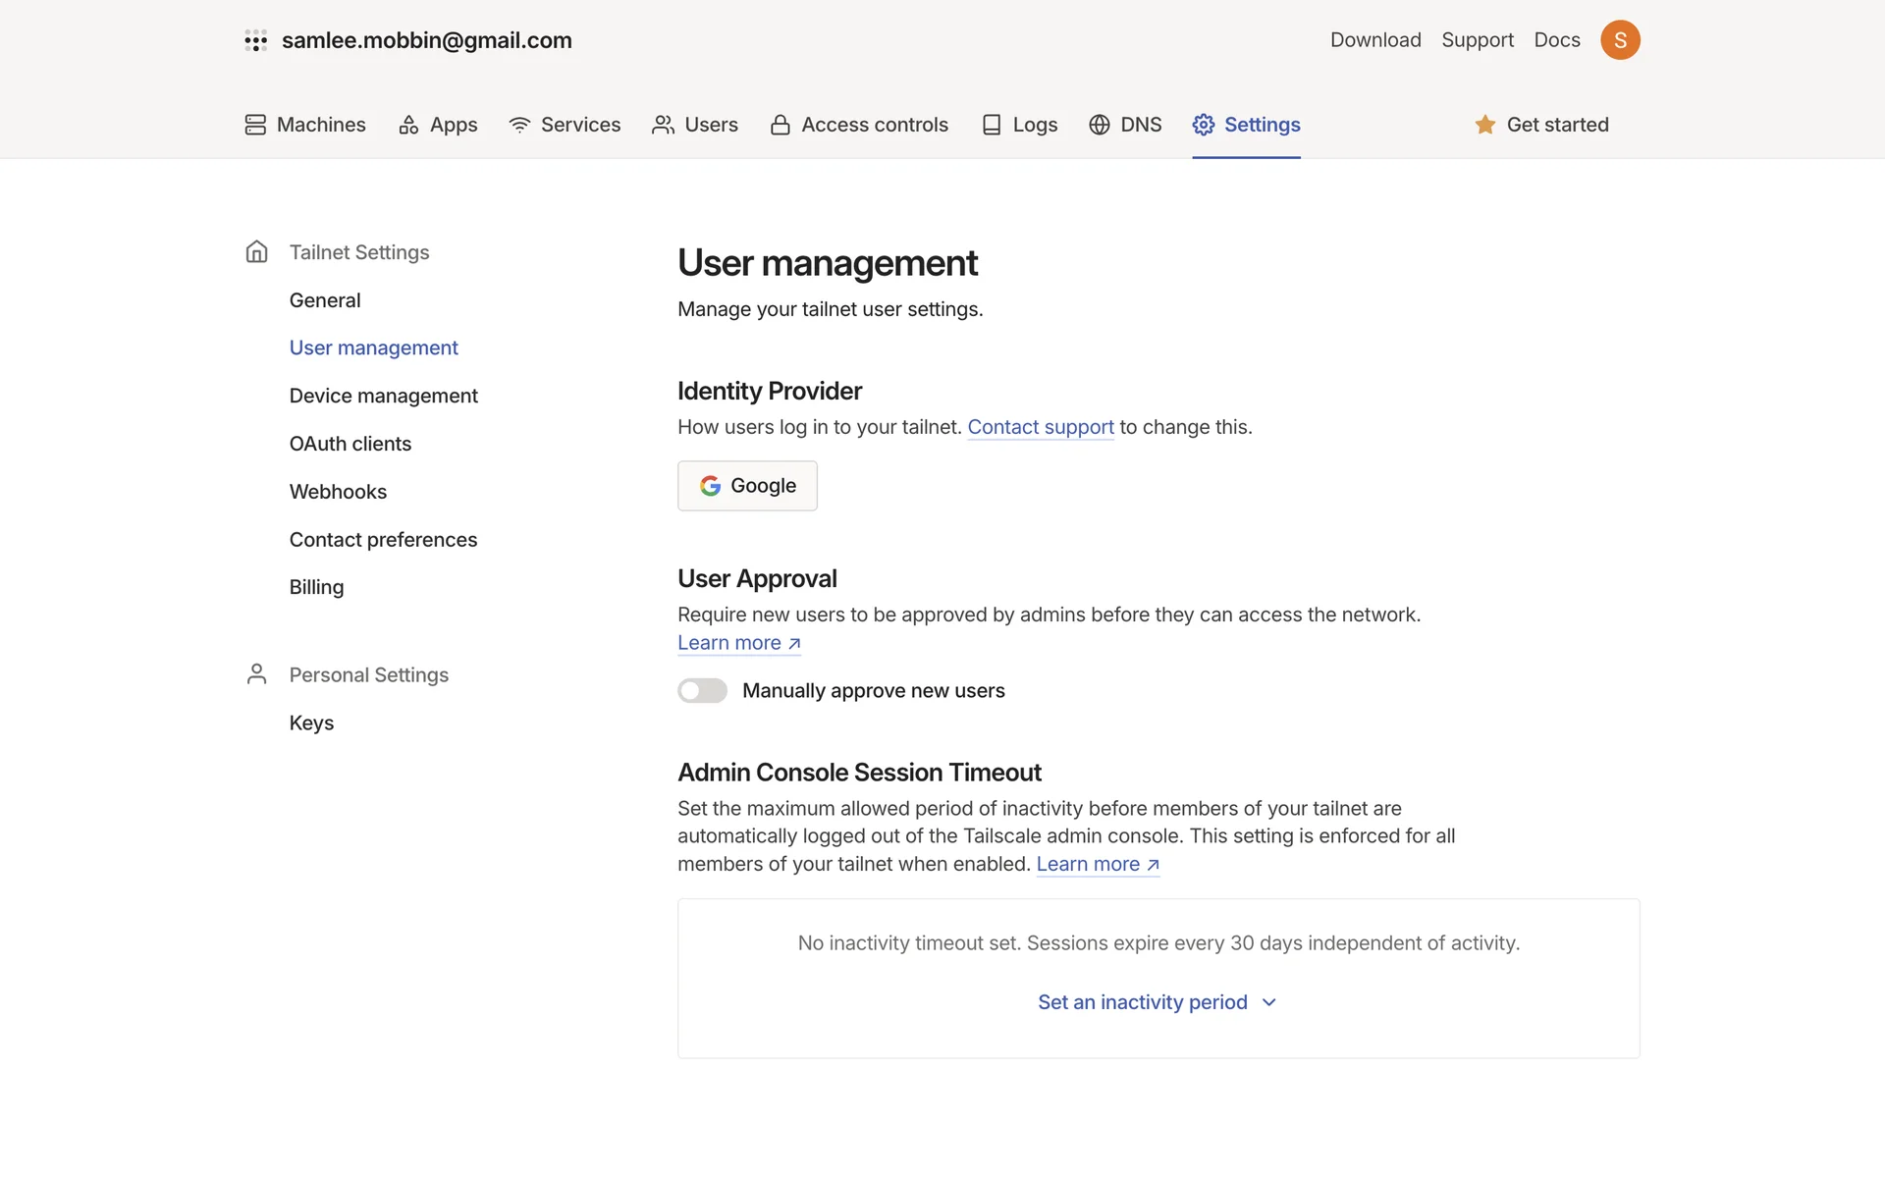Open Learn more under User Approval
1885x1178 pixels.
pos(738,643)
